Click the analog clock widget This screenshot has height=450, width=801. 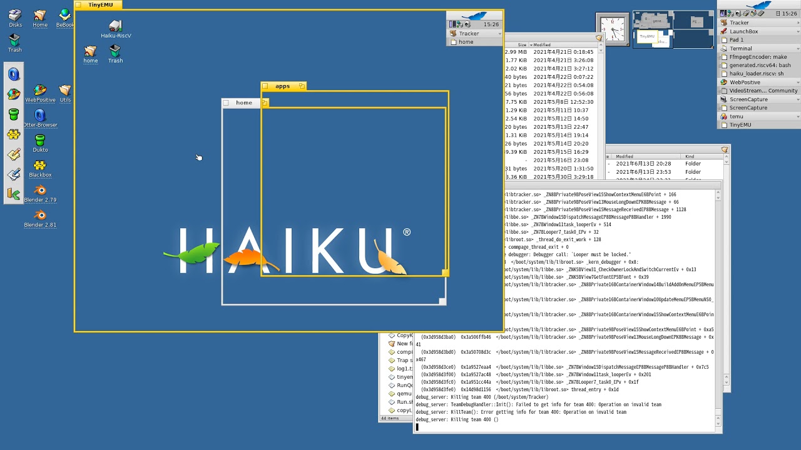click(x=613, y=29)
